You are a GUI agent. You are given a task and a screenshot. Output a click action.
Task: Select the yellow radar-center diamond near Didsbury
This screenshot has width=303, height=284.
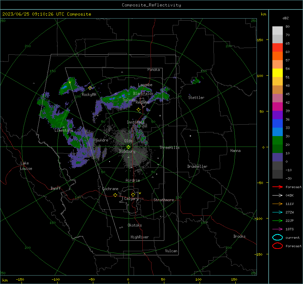point(128,147)
